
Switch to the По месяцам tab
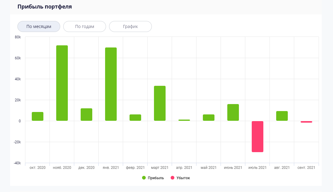coord(39,26)
